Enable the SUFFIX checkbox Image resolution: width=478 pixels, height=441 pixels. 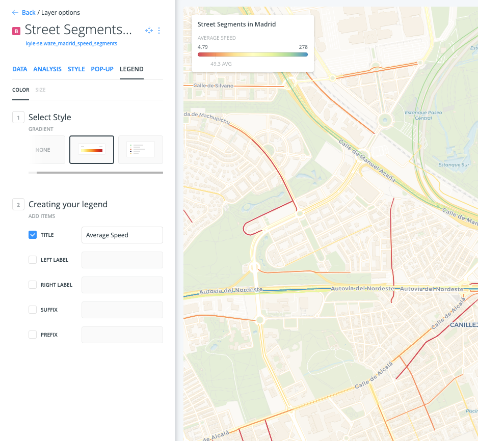33,310
